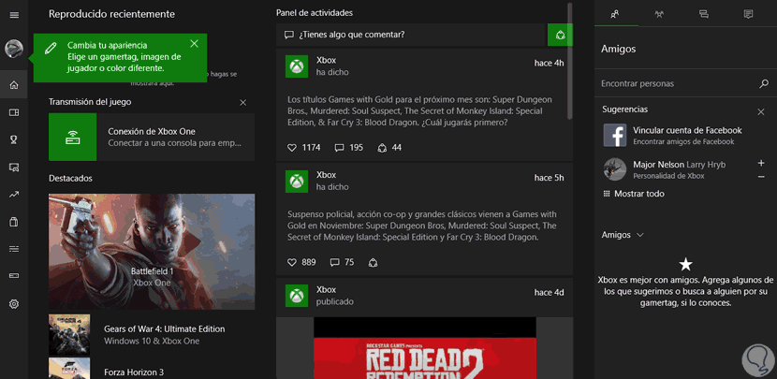Viewport: 777px width, 379px height.
Task: Open the Store bag icon in the sidebar
Action: pyautogui.click(x=14, y=222)
